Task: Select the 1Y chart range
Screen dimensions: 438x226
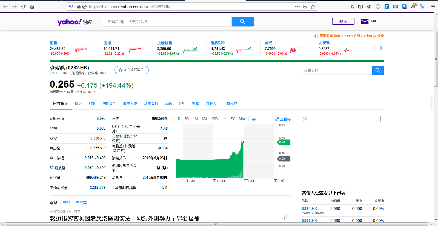Action: pos(224,119)
